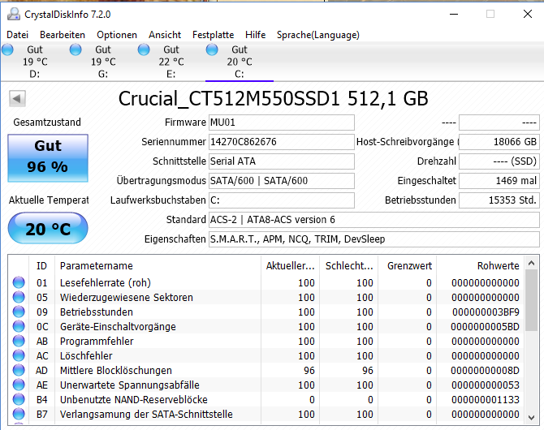The width and height of the screenshot is (544, 430).
Task: Click status orb for Lesefehlerrate (roh)
Action: [19, 282]
